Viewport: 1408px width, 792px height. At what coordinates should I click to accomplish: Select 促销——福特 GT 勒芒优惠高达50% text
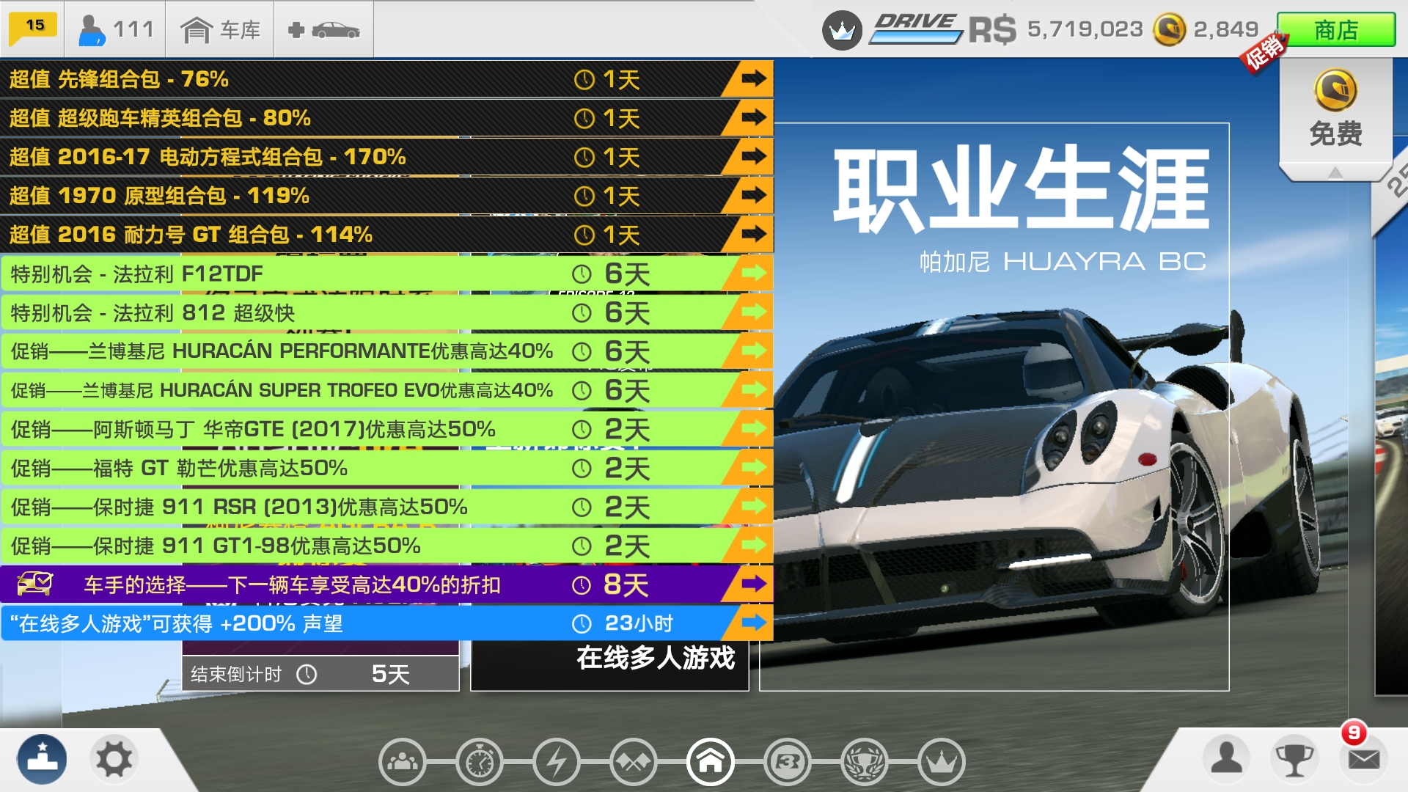(x=179, y=468)
